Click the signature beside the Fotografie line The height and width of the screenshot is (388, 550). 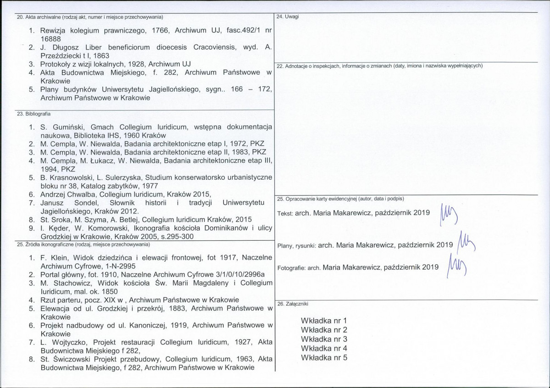(x=457, y=266)
